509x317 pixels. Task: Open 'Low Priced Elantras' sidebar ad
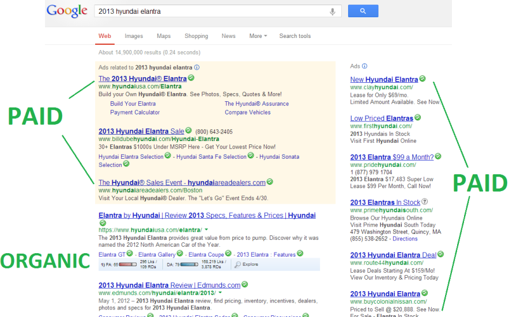click(x=382, y=118)
